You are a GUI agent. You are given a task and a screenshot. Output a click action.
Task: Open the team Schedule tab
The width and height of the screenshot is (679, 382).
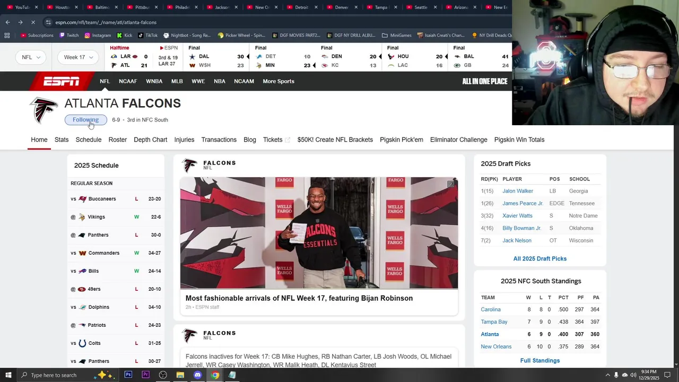click(x=89, y=140)
